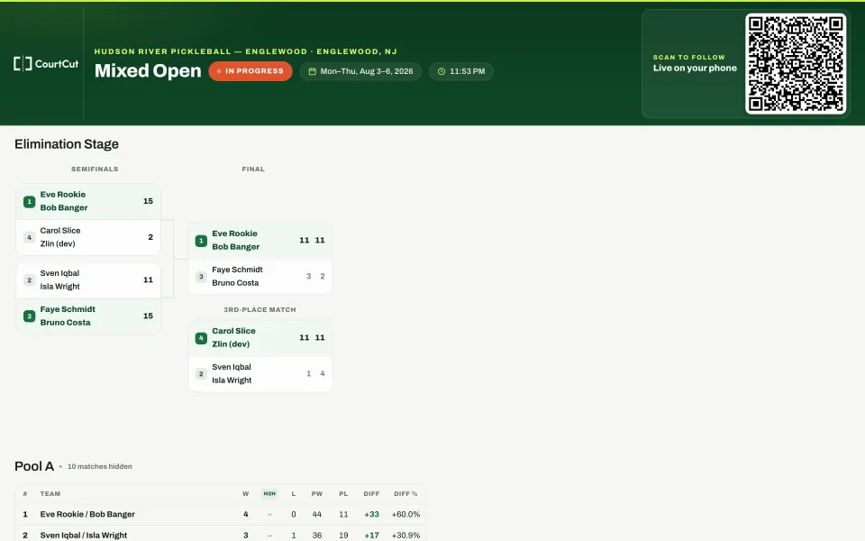865x541 pixels.
Task: Click 'Eve Rookie / Bob Banger' in Pool A table
Action: pyautogui.click(x=87, y=514)
